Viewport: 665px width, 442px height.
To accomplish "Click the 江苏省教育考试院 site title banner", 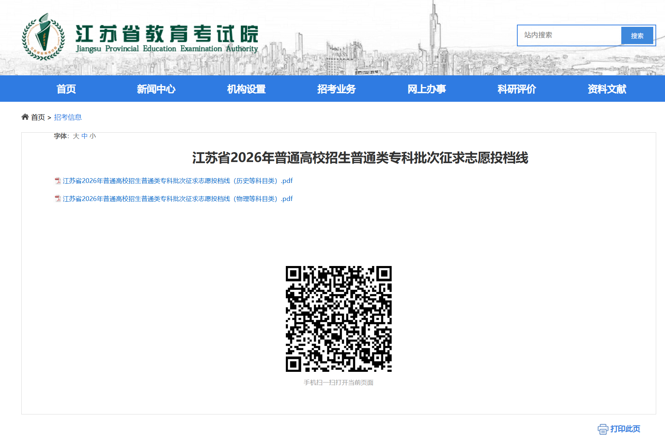I will pyautogui.click(x=167, y=34).
